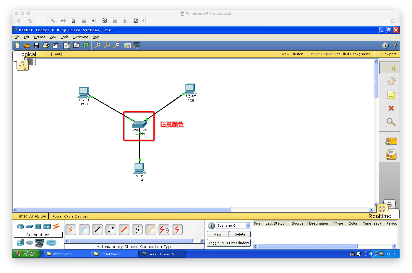Viewport: 412px width, 273px height.
Task: Open the Help menu
Action: (96, 37)
